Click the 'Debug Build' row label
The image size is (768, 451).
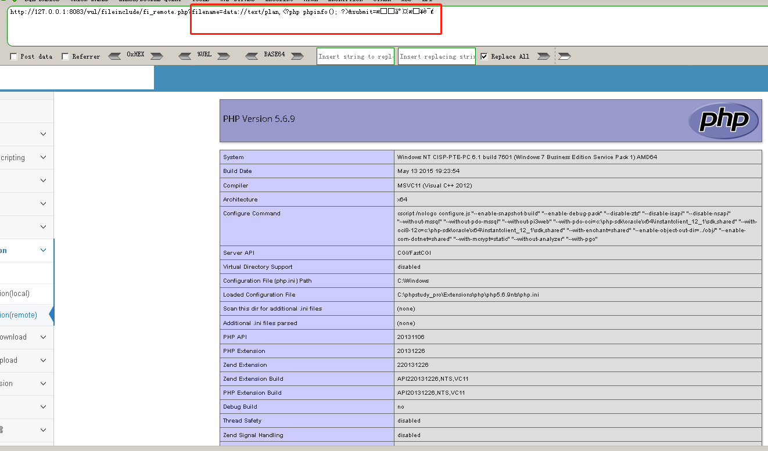click(x=239, y=407)
